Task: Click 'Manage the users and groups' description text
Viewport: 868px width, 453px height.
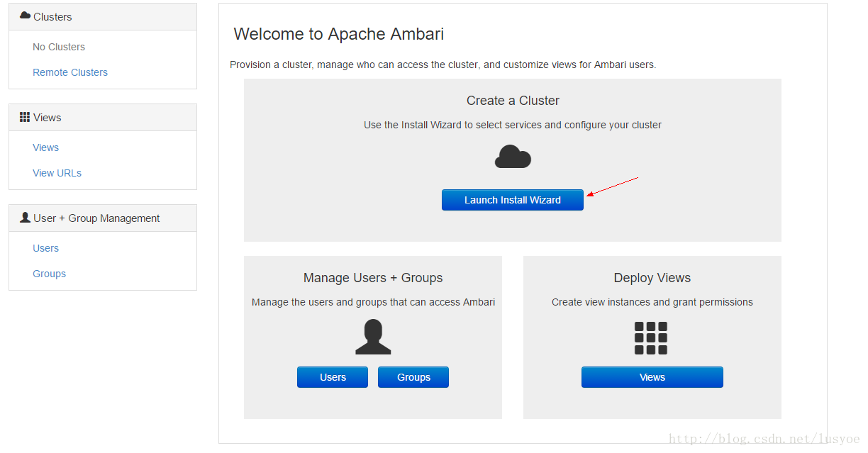Action: (373, 302)
